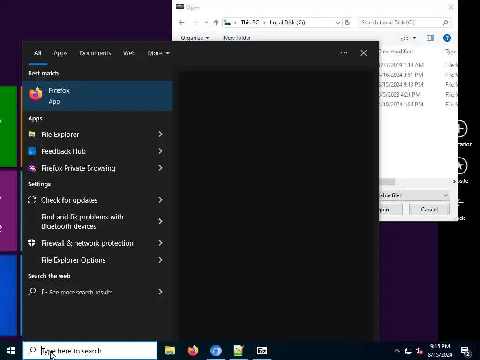Screen dimensions: 480x360
Task: Click Firewall shield icon in settings results
Action: (32, 243)
